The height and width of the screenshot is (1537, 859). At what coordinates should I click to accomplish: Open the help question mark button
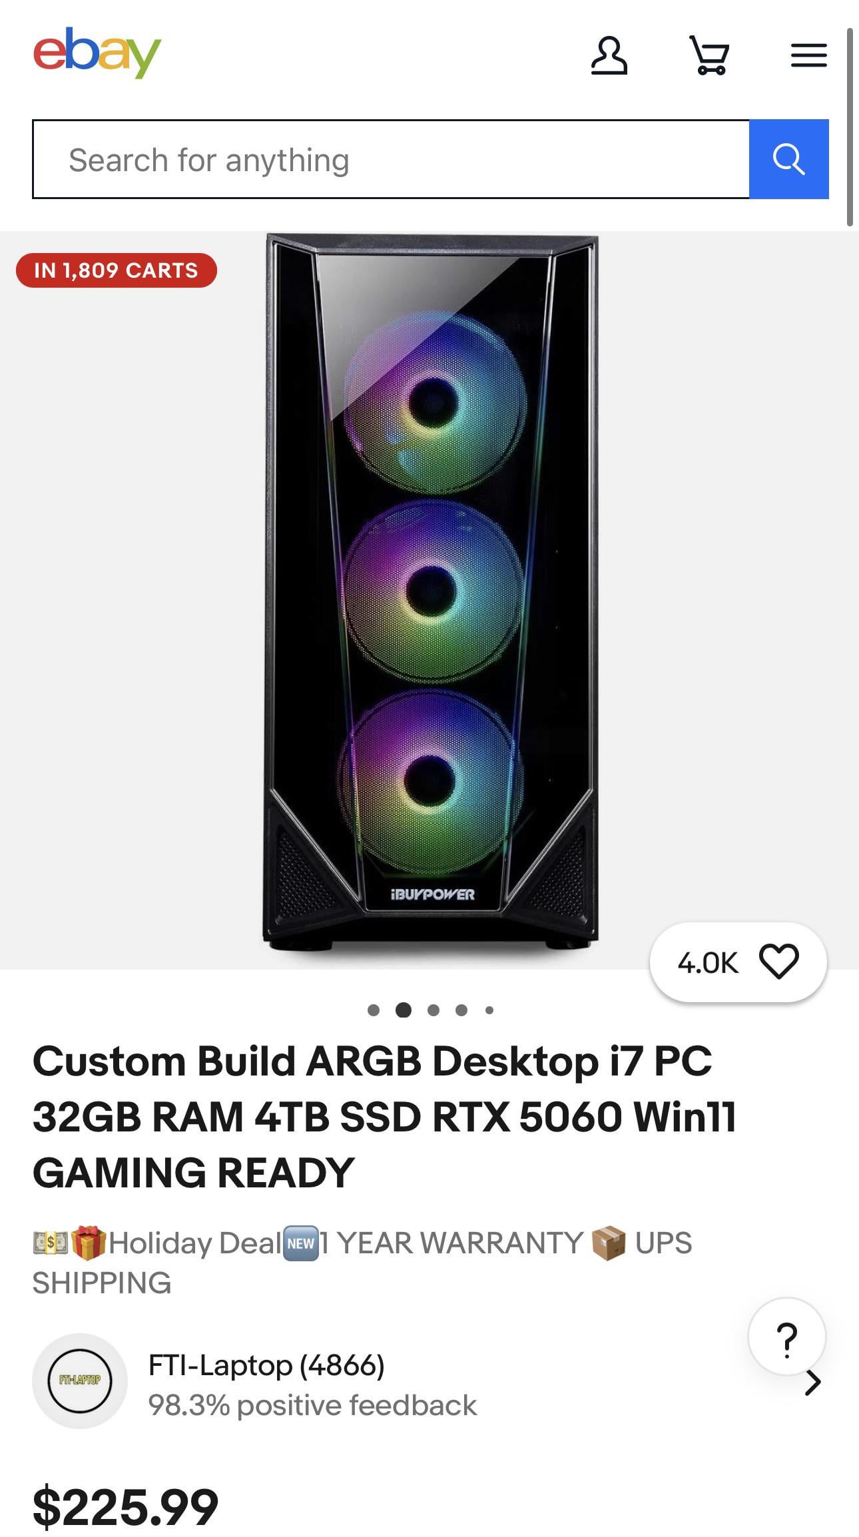pyautogui.click(x=786, y=1337)
